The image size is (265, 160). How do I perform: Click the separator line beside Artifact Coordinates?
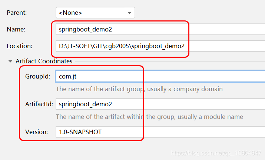(170, 61)
